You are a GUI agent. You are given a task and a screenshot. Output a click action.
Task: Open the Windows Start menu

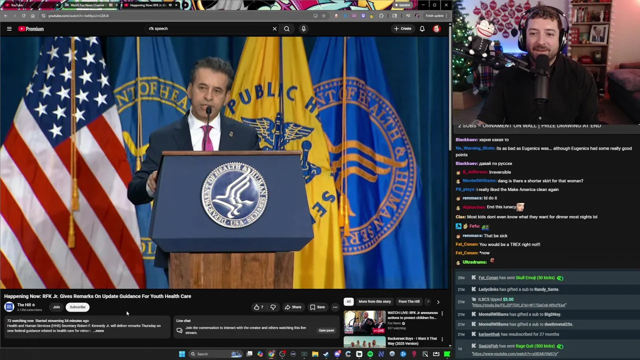click(x=182, y=354)
